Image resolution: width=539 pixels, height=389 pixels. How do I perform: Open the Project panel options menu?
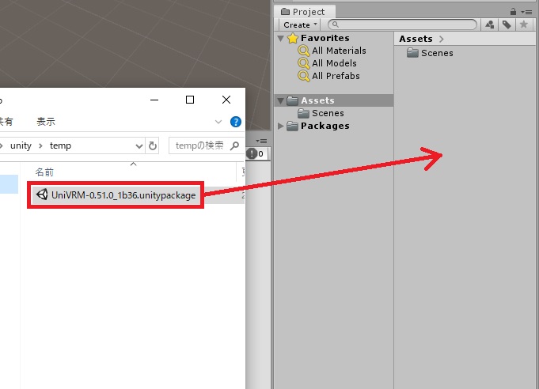click(x=526, y=12)
